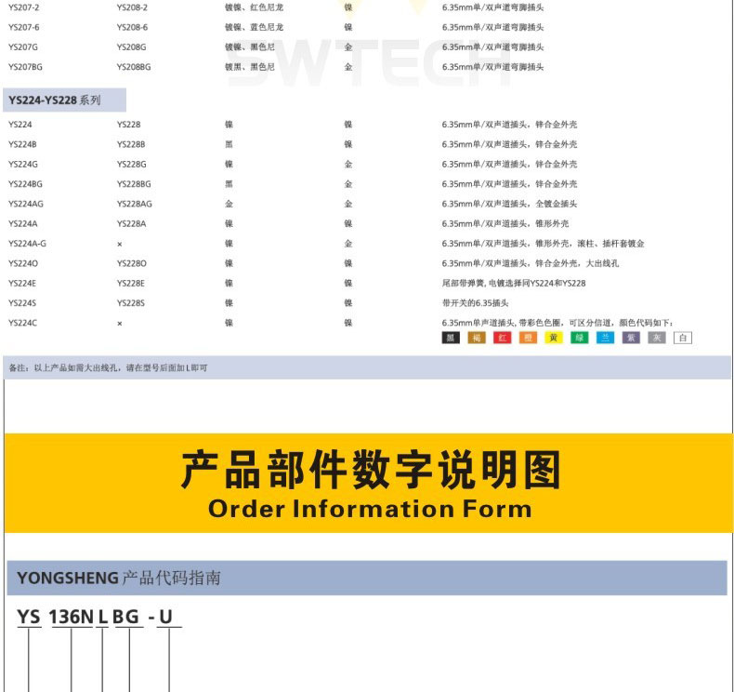Viewport: 734px width, 692px height.
Task: Select the YS224A-G model code
Action: pyautogui.click(x=27, y=244)
